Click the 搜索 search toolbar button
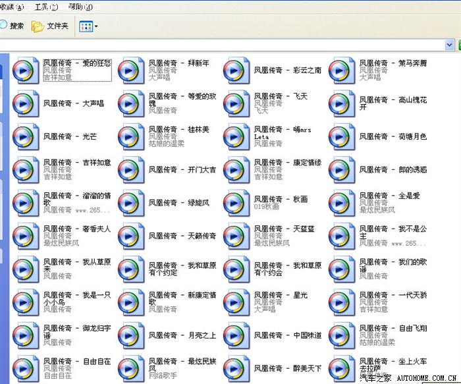Viewport: 461px width, 384px height. [x=12, y=26]
